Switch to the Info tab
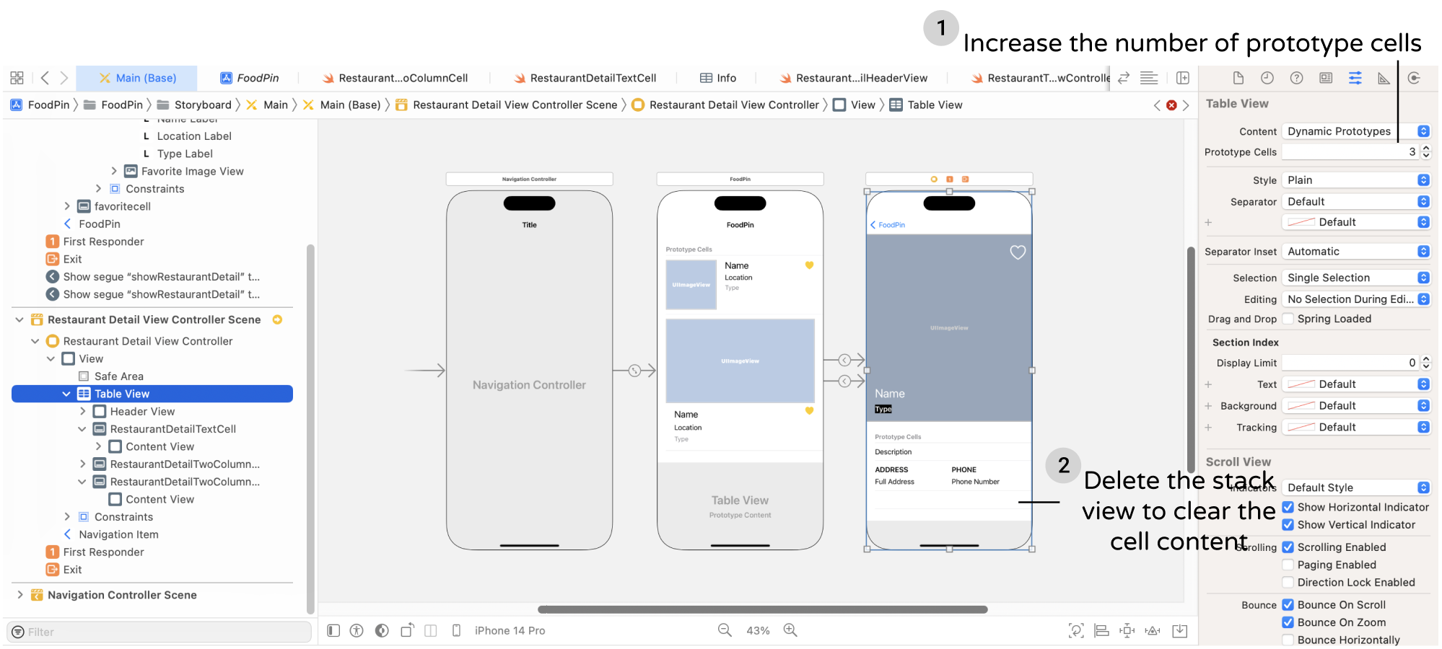This screenshot has width=1442, height=649. [718, 78]
